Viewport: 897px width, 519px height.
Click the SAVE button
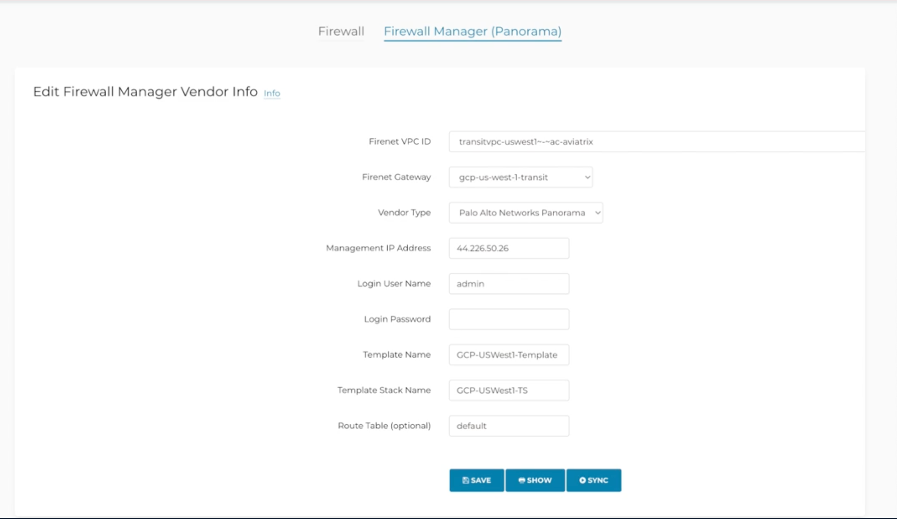[476, 480]
